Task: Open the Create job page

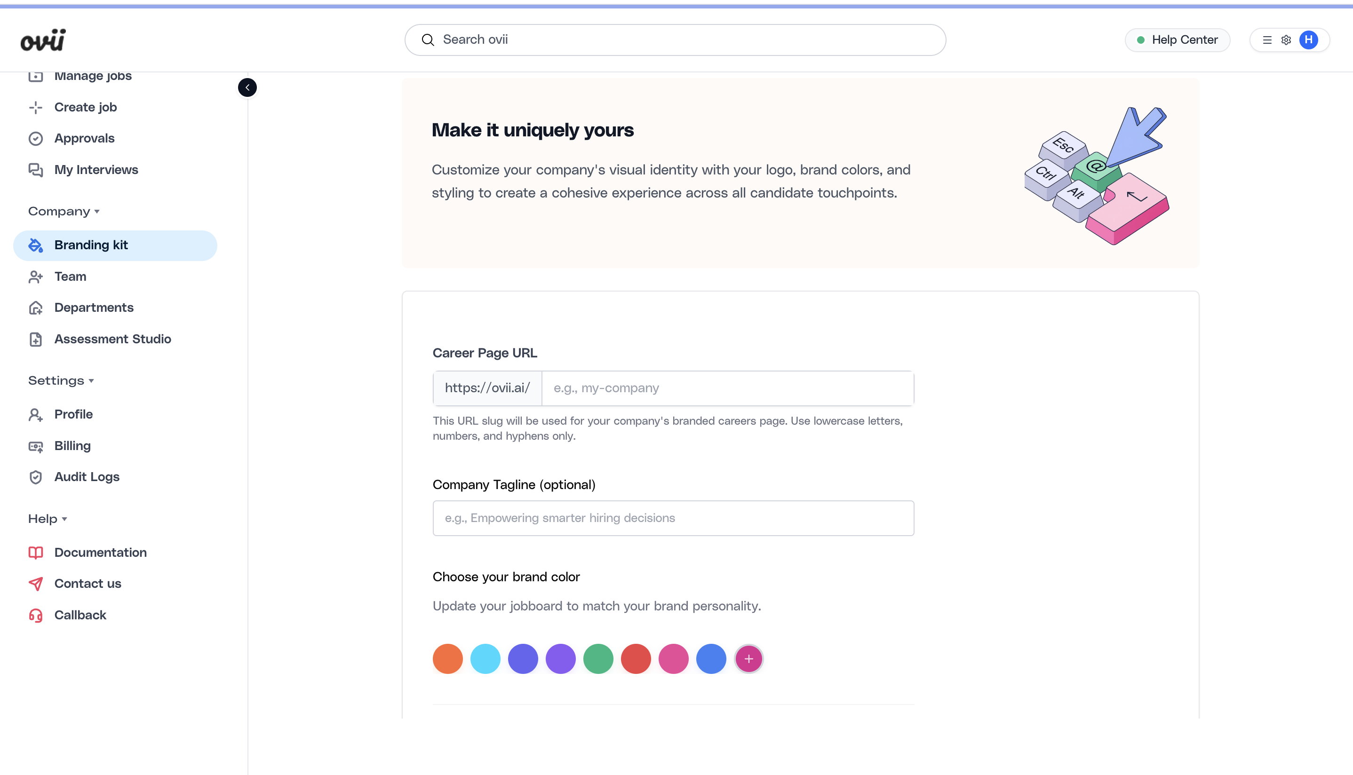Action: tap(85, 107)
